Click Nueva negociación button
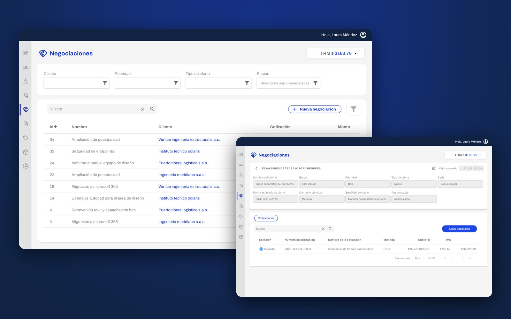Viewport: 511px width, 319px height. 315,109
